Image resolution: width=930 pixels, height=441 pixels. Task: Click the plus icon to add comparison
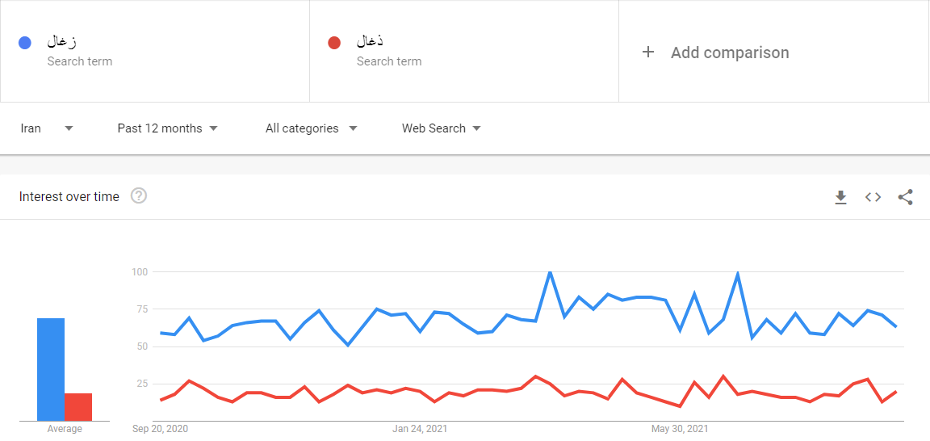point(647,52)
